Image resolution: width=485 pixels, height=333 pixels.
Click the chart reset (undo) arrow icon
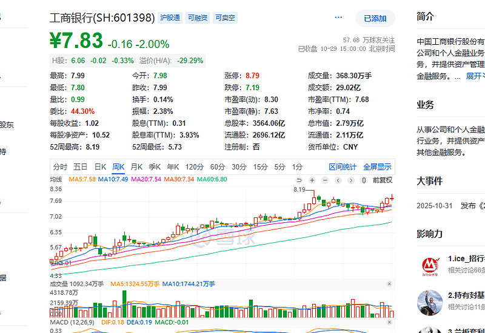point(299,180)
